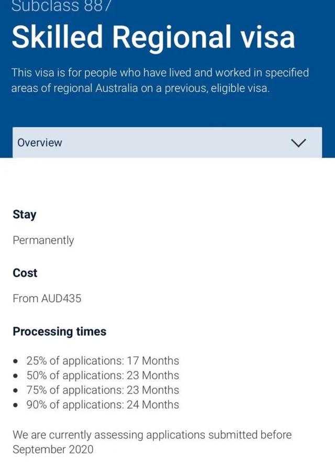Viewport: 335px width, 471px height.
Task: Click the bullet point before 25% of applications
Action: pyautogui.click(x=16, y=361)
